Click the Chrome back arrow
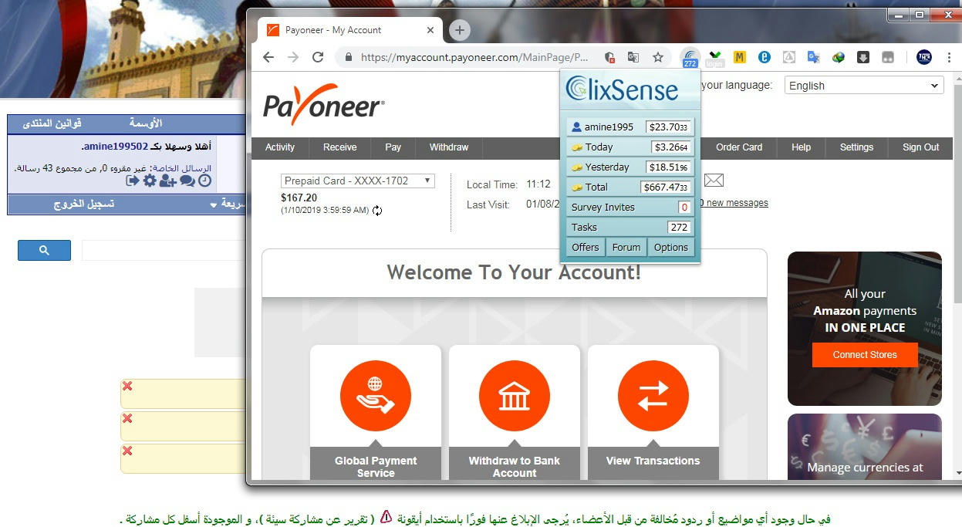Image resolution: width=962 pixels, height=527 pixels. pos(268,57)
